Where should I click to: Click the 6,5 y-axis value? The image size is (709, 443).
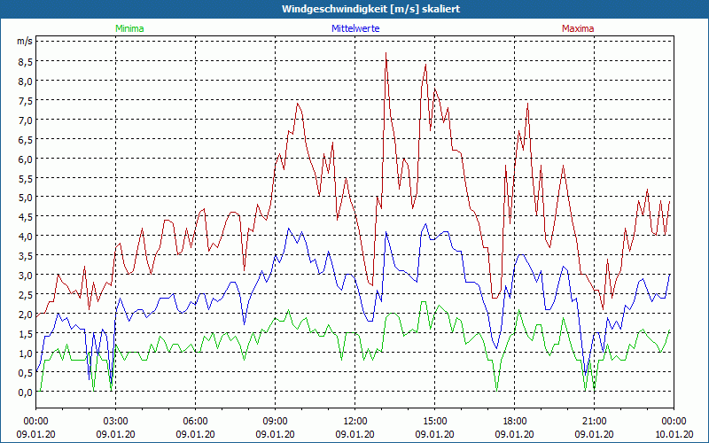tap(25, 140)
